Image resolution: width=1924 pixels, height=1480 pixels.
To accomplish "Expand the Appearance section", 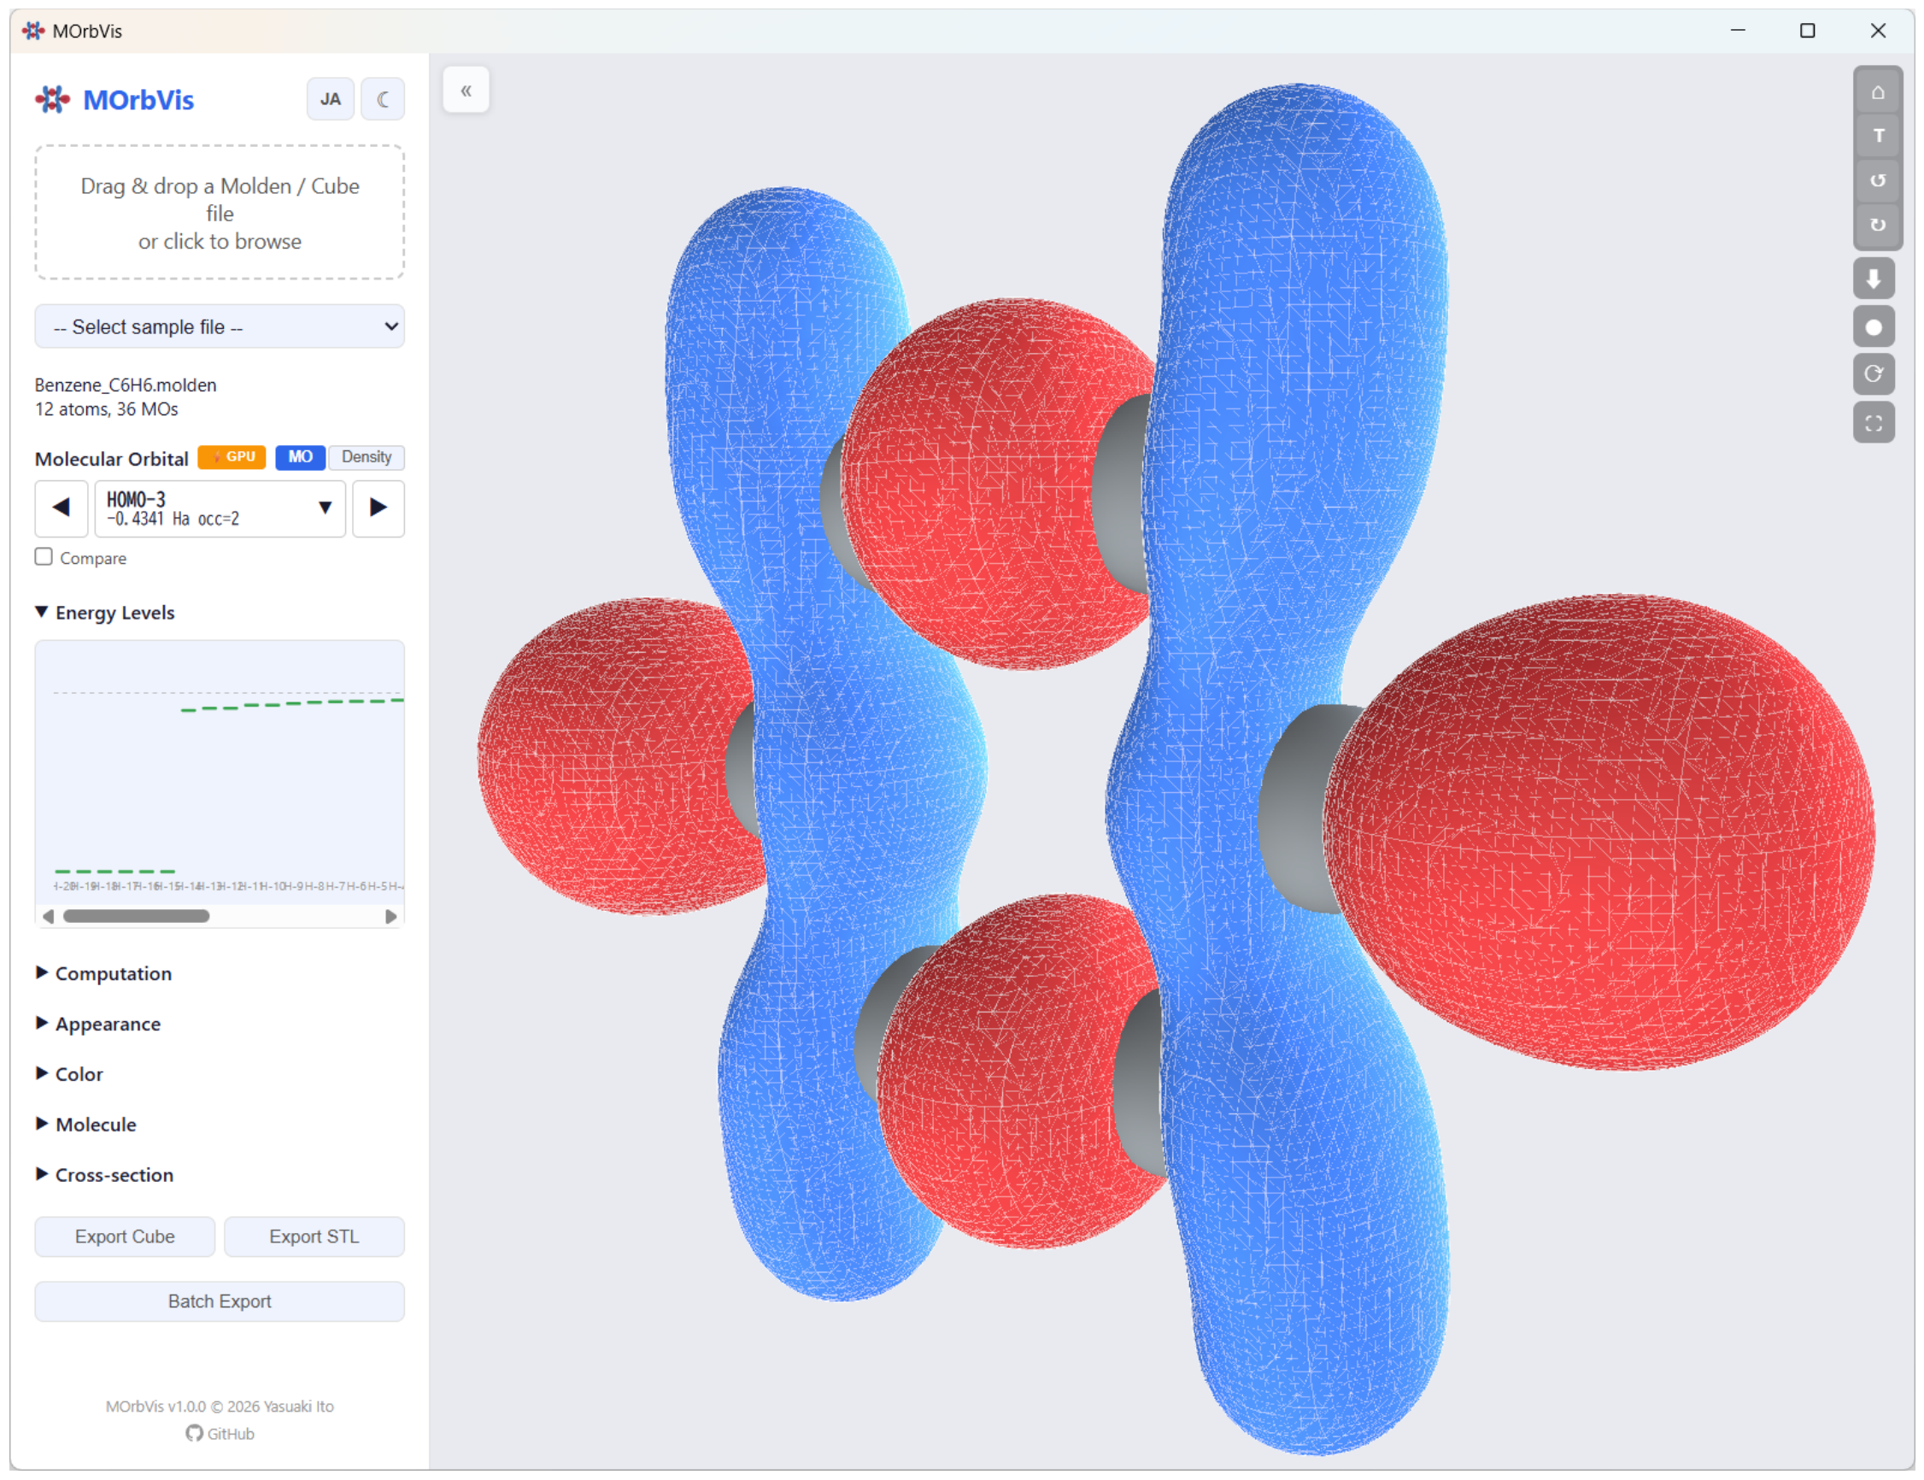I will click(108, 1024).
